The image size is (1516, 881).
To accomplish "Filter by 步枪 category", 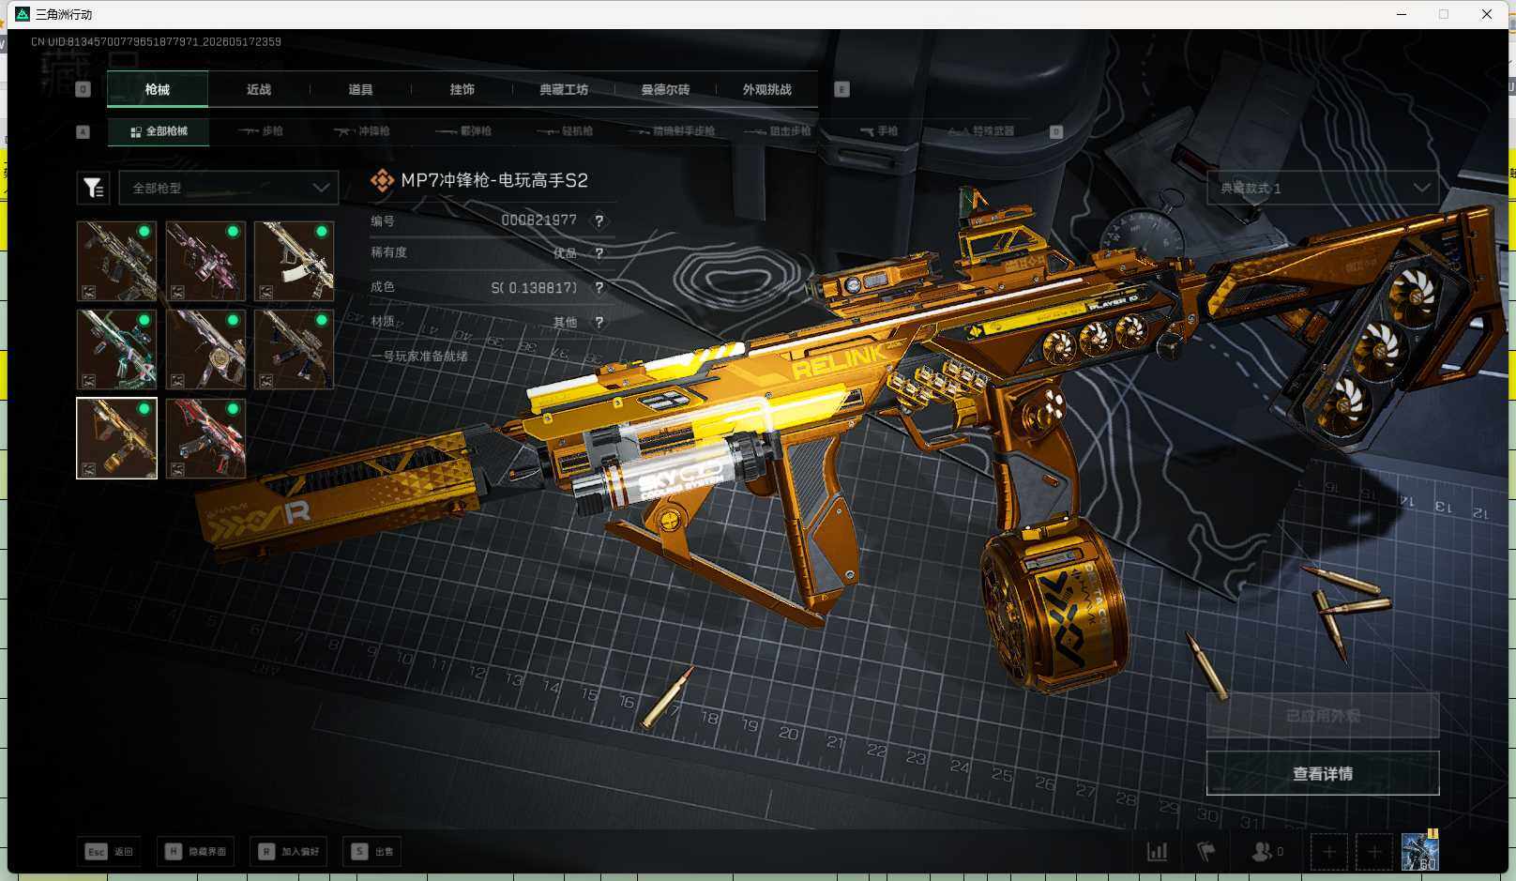I will coord(261,131).
